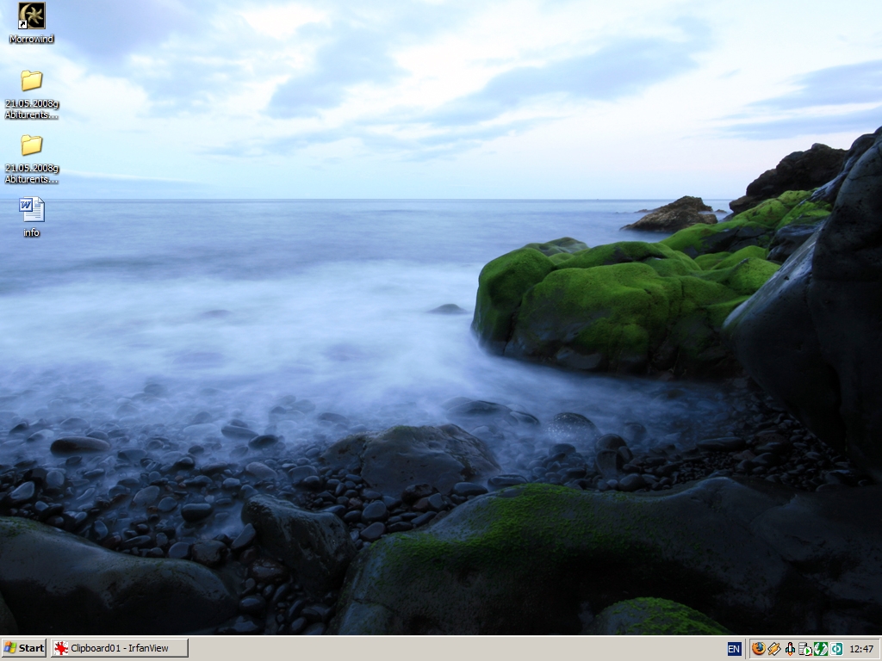Click the lower folder's 21.05.2008g label

[32, 168]
